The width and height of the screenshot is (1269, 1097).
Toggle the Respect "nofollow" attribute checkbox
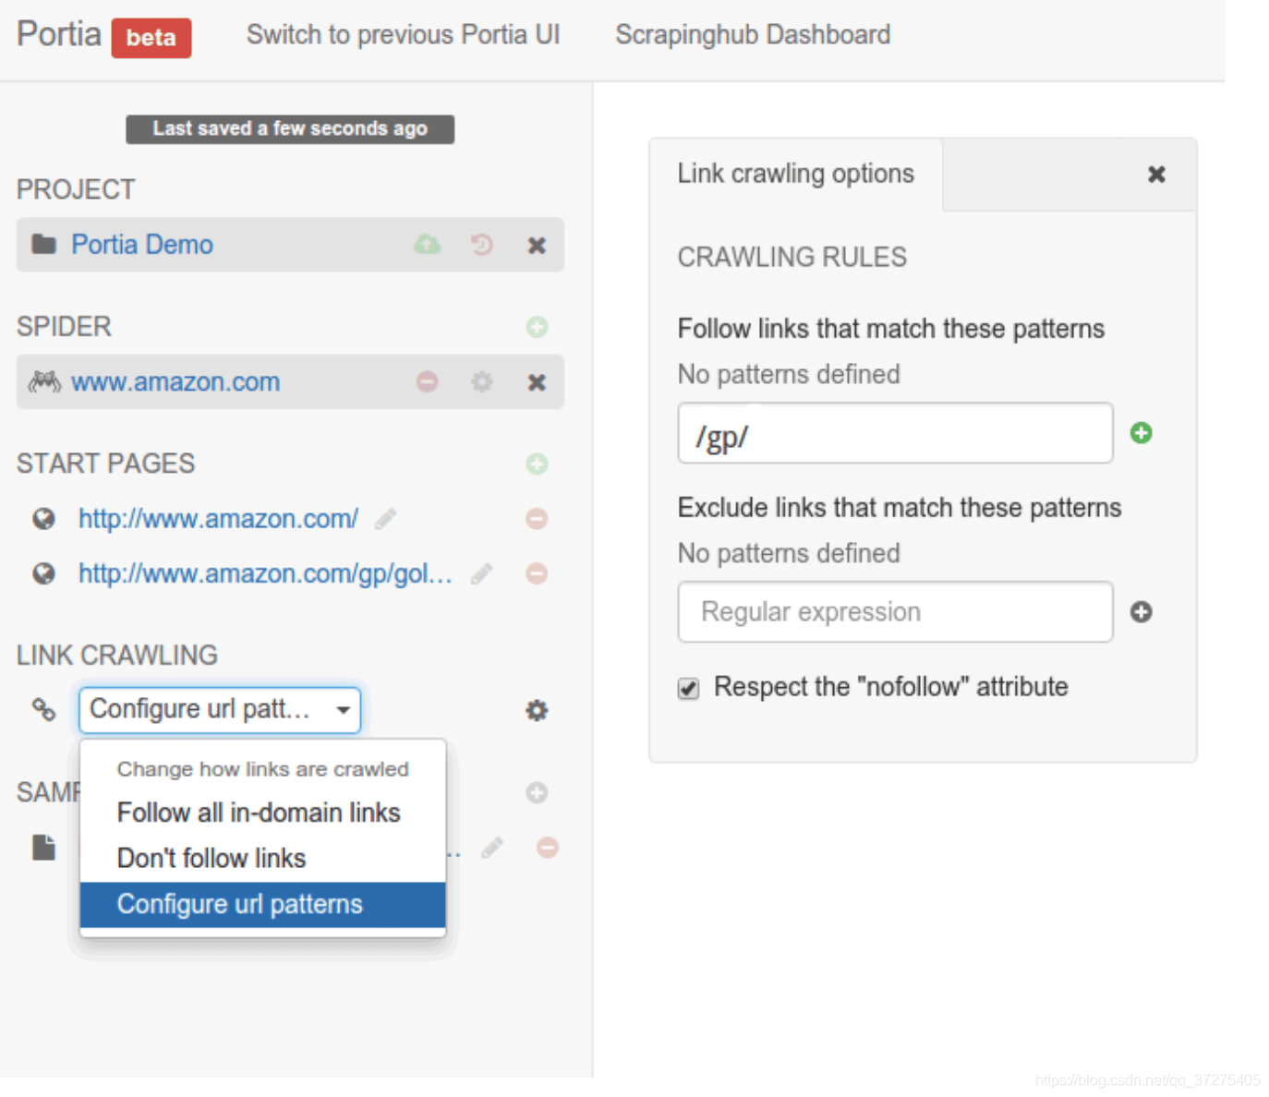689,688
